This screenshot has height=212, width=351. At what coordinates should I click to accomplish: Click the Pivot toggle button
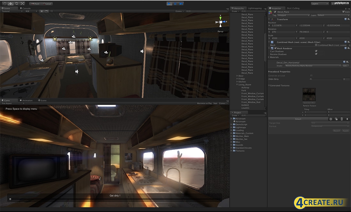(x=35, y=4)
